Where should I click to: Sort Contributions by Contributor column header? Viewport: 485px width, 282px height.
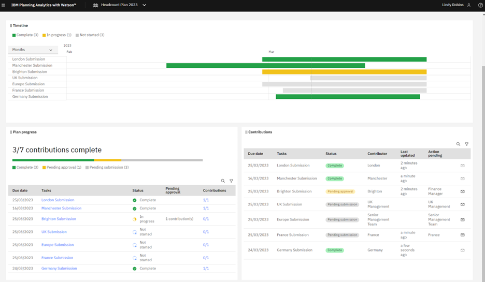pos(377,154)
